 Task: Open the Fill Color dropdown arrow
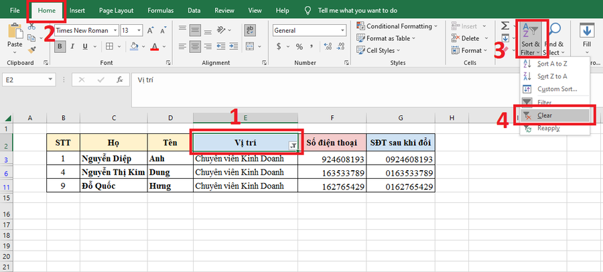tap(143, 47)
